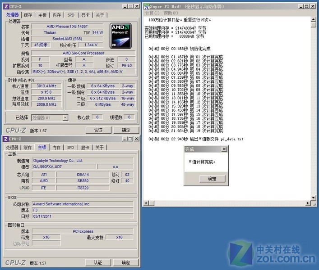This screenshot has height=270, width=319.
Task: Select 显卡 tab in upper CPU-Z window
Action: 85,15
